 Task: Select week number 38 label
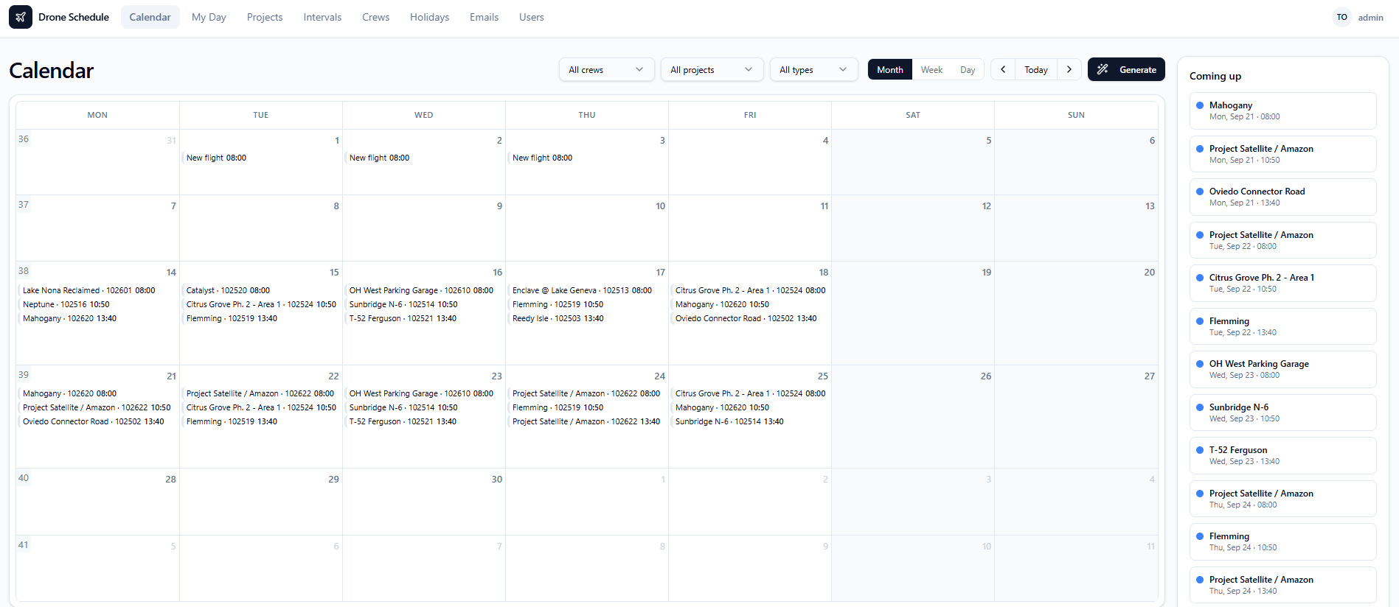(24, 270)
